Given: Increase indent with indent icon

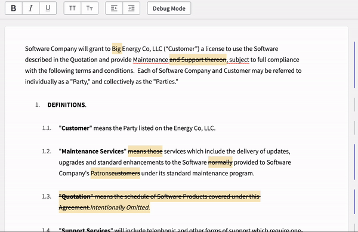Looking at the screenshot, I should pos(131,8).
